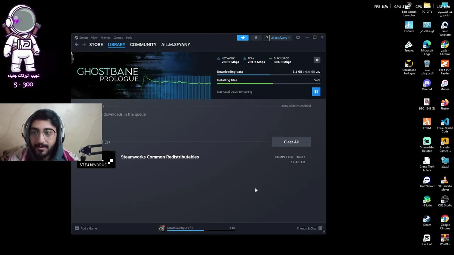Open Iriun Webcam desktop shortcut
Screen dimensions: 454x255
[445, 29]
